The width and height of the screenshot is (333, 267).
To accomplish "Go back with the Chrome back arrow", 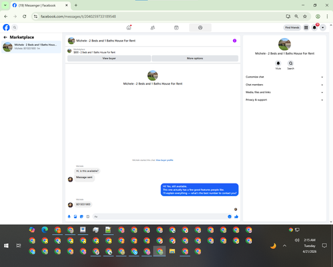I will click(6, 16).
